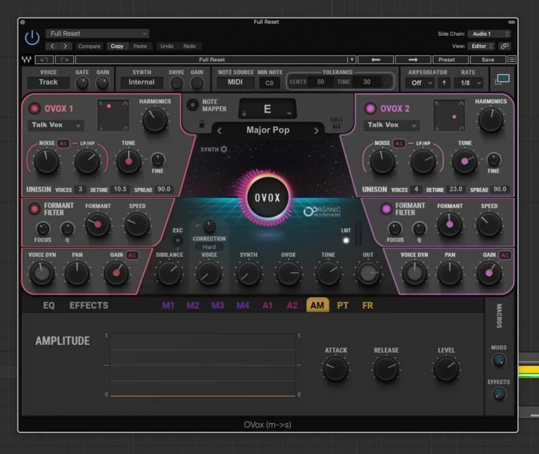The height and width of the screenshot is (454, 539).
Task: Click the Amplitude Release knob
Action: pos(386,369)
